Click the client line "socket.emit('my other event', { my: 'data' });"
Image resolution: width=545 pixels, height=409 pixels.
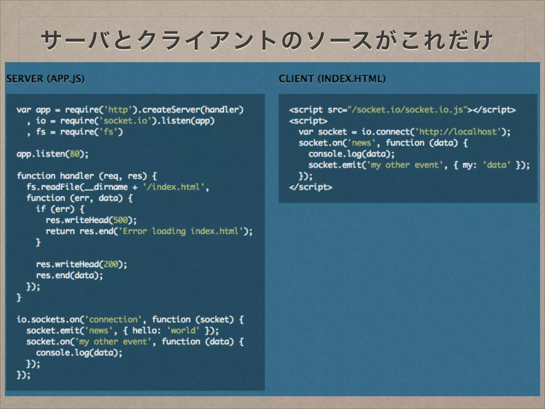coord(419,165)
